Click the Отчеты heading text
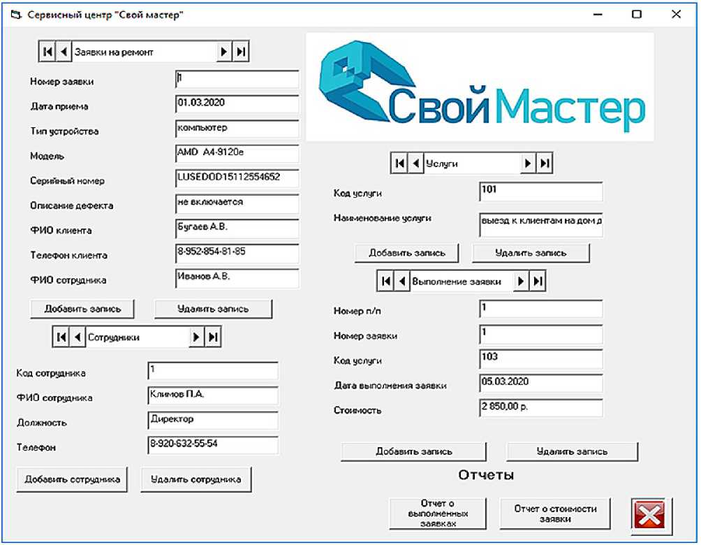This screenshot has width=701, height=545. point(486,474)
